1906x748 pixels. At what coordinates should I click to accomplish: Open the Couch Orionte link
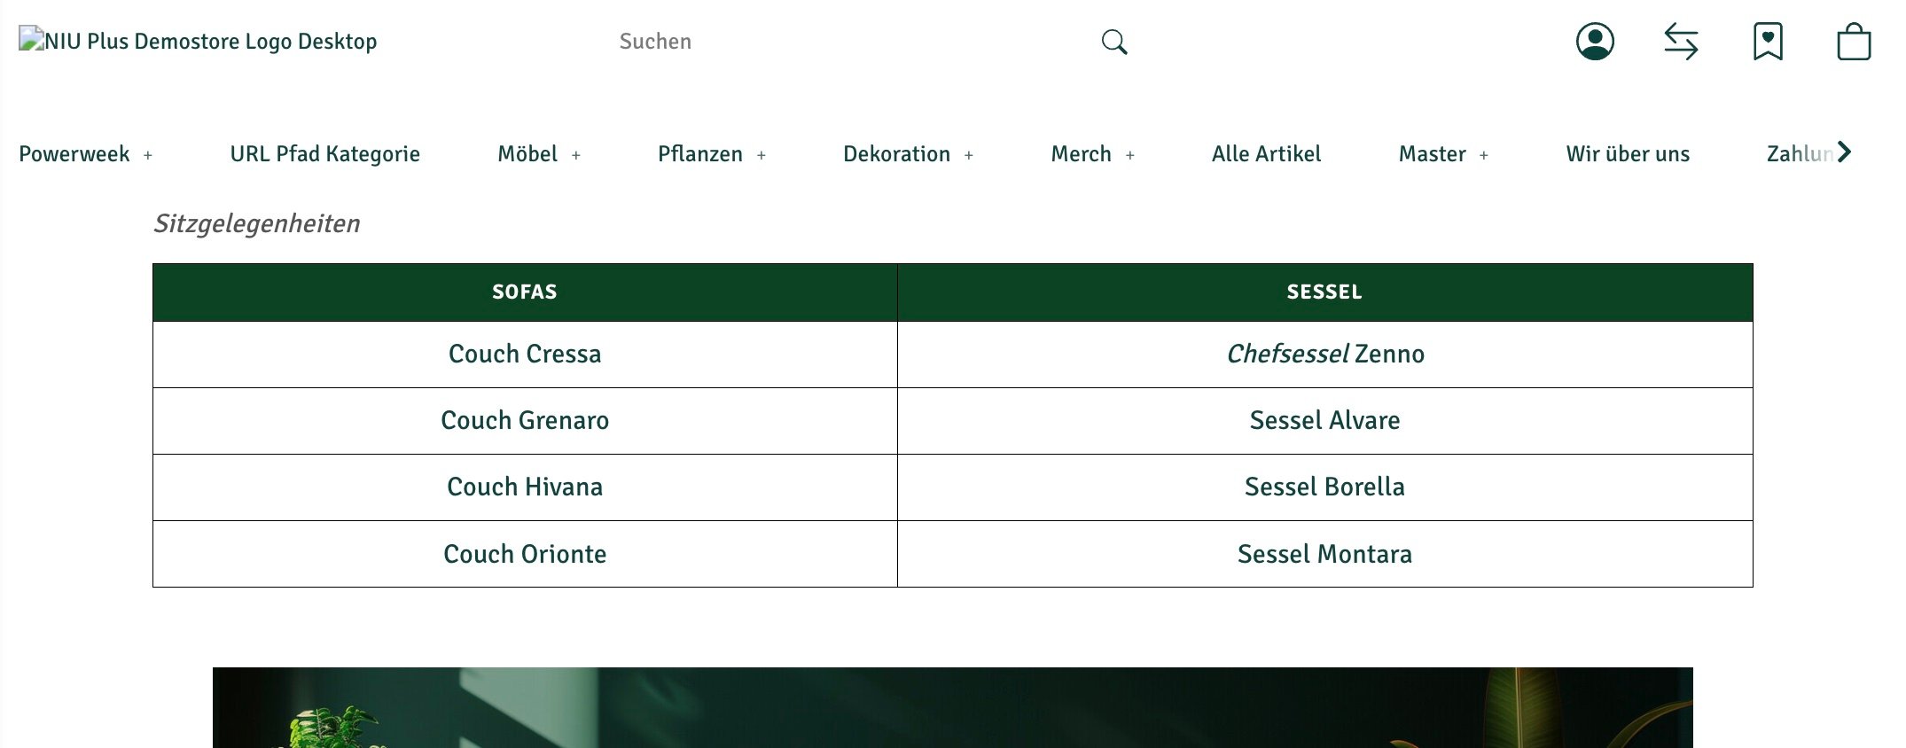(525, 554)
